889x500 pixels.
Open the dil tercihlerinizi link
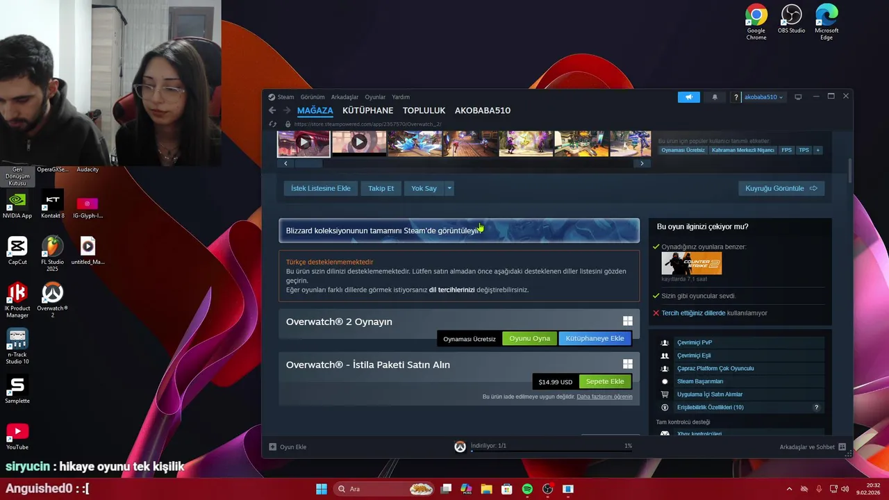[x=451, y=290]
